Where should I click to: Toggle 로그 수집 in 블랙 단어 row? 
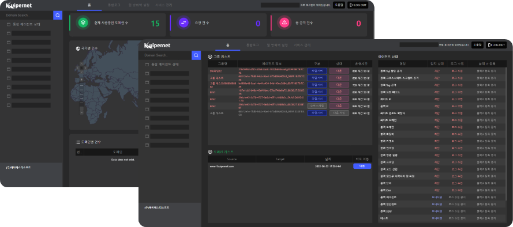click(x=457, y=183)
